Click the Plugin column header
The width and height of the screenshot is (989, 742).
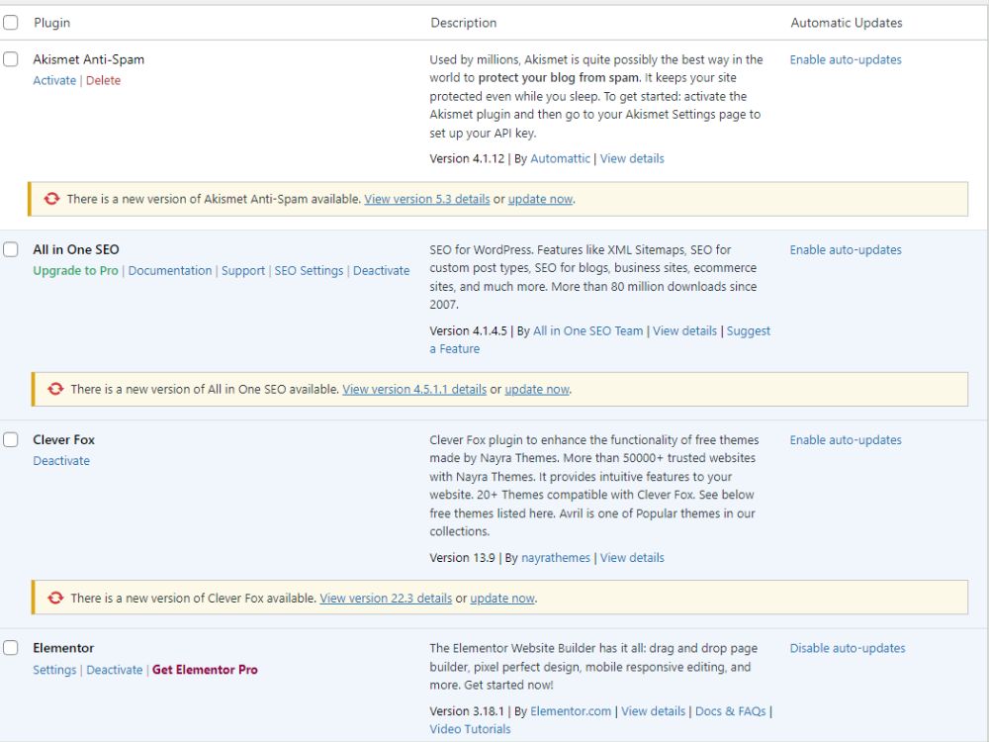click(51, 23)
